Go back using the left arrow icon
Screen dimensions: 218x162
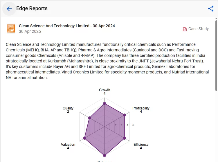(9, 9)
